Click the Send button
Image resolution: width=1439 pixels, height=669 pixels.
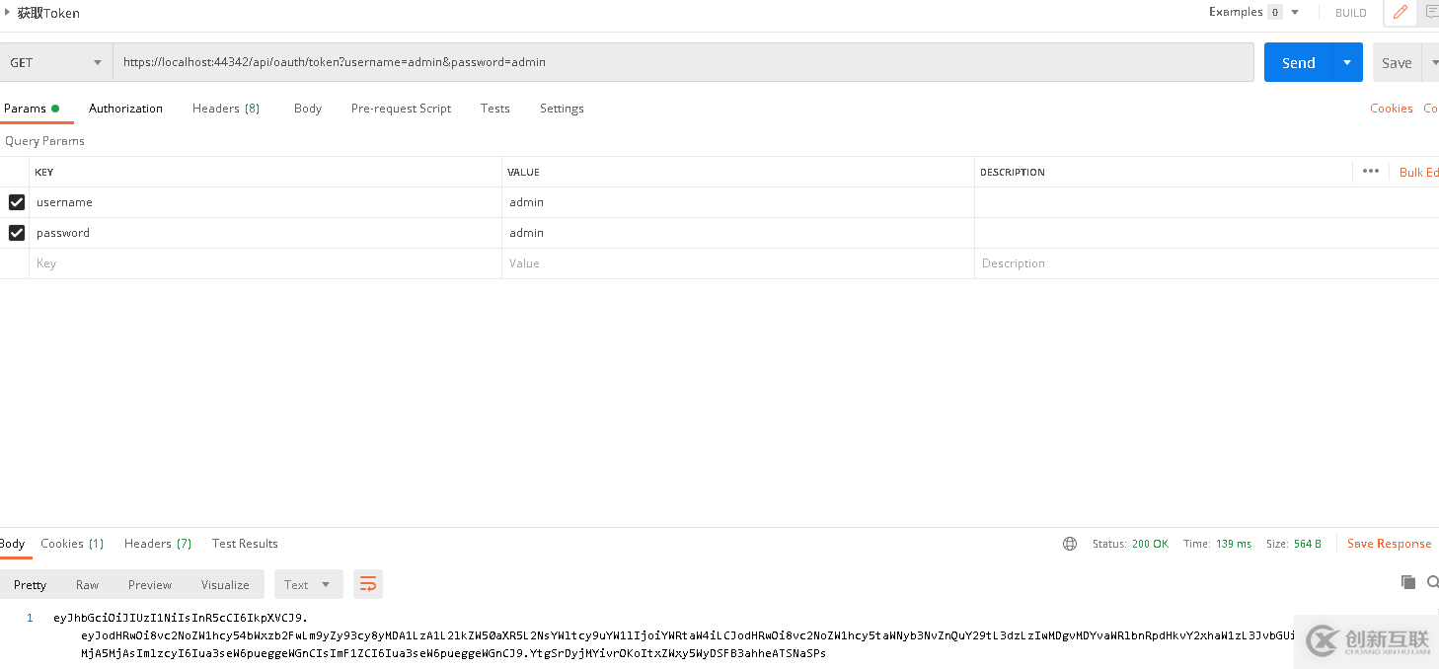(1298, 62)
